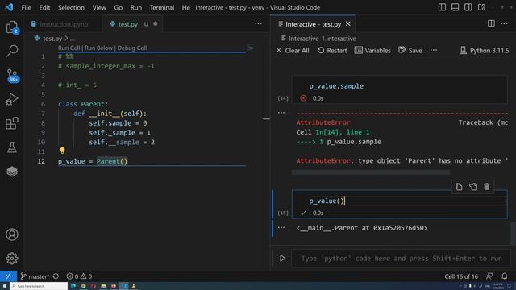
Task: Open interactive toolbar overflow ellipsis
Action: pyautogui.click(x=434, y=50)
